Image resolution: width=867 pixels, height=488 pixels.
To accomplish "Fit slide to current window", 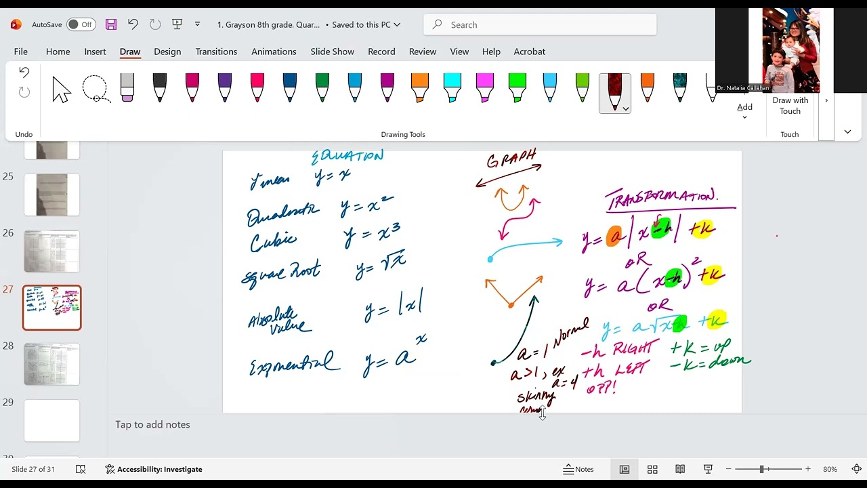I will tap(856, 469).
